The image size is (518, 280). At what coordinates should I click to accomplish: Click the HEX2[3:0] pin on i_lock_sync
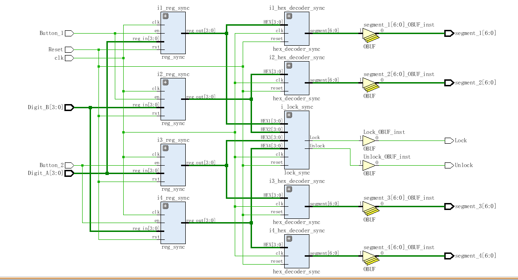pyautogui.click(x=272, y=129)
